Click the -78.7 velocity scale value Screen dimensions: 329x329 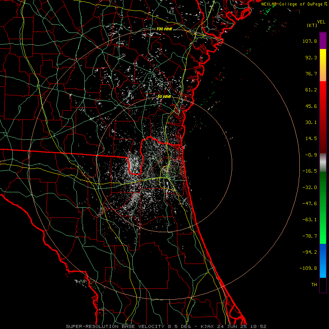pyautogui.click(x=310, y=236)
